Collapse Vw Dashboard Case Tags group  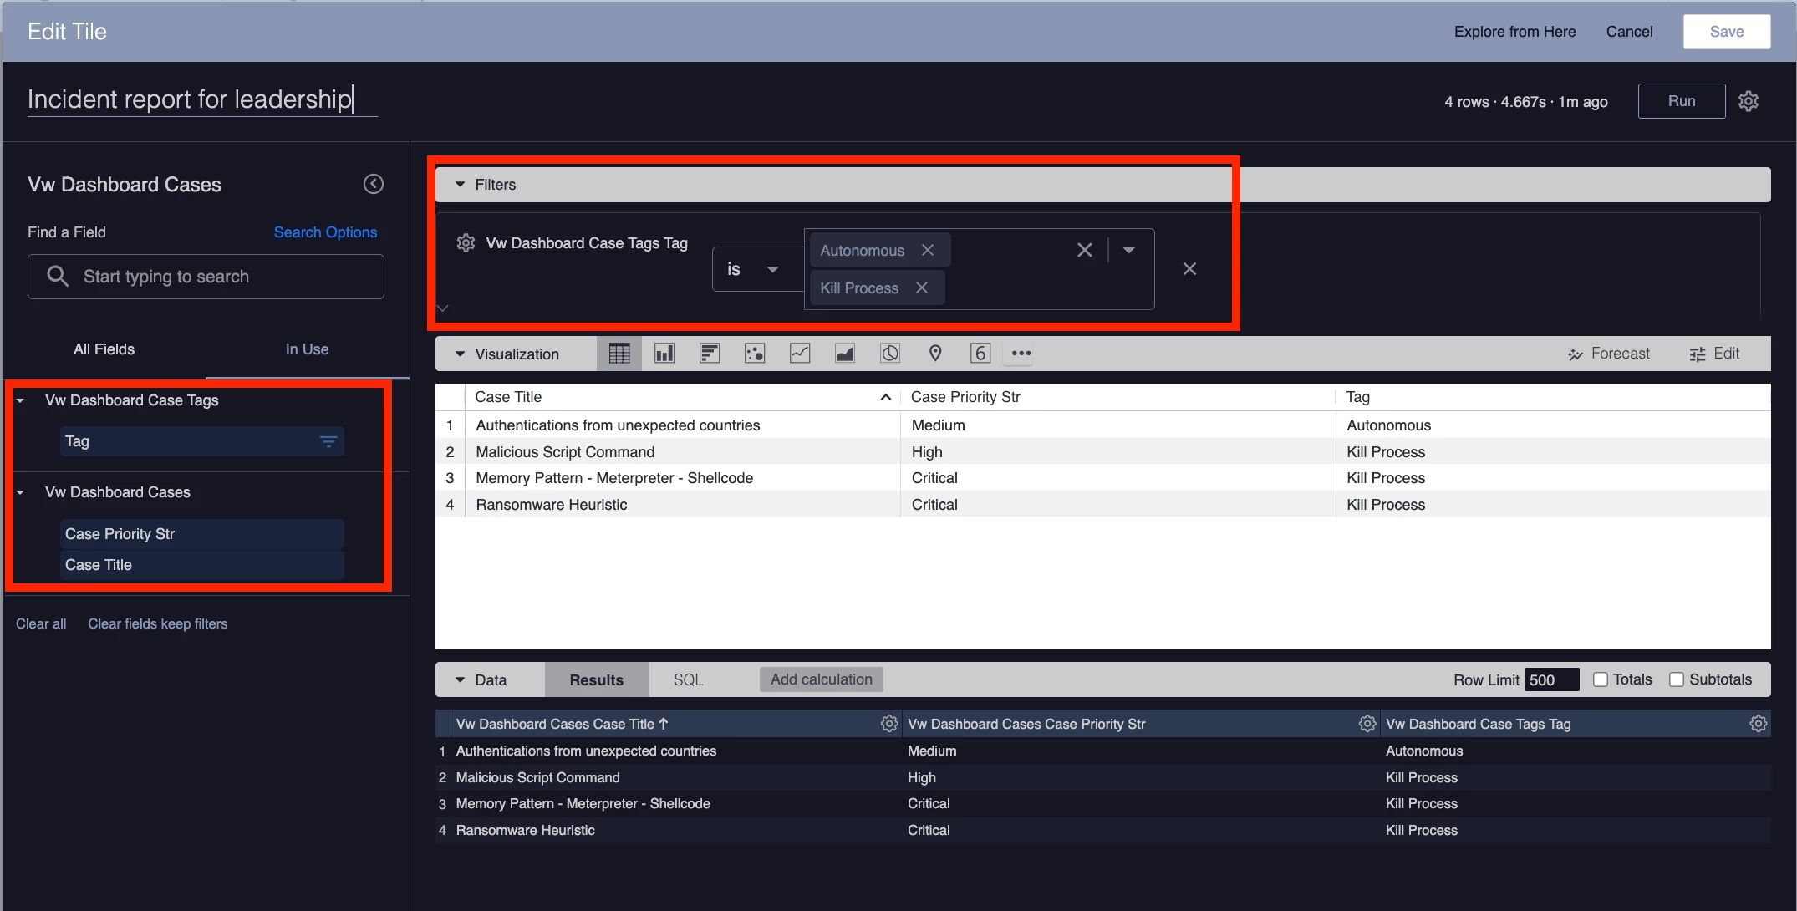click(x=21, y=400)
